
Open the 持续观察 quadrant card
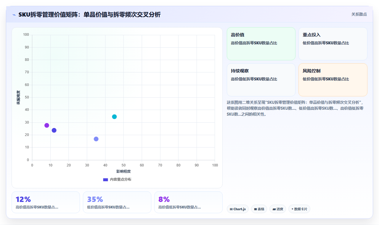click(x=261, y=80)
